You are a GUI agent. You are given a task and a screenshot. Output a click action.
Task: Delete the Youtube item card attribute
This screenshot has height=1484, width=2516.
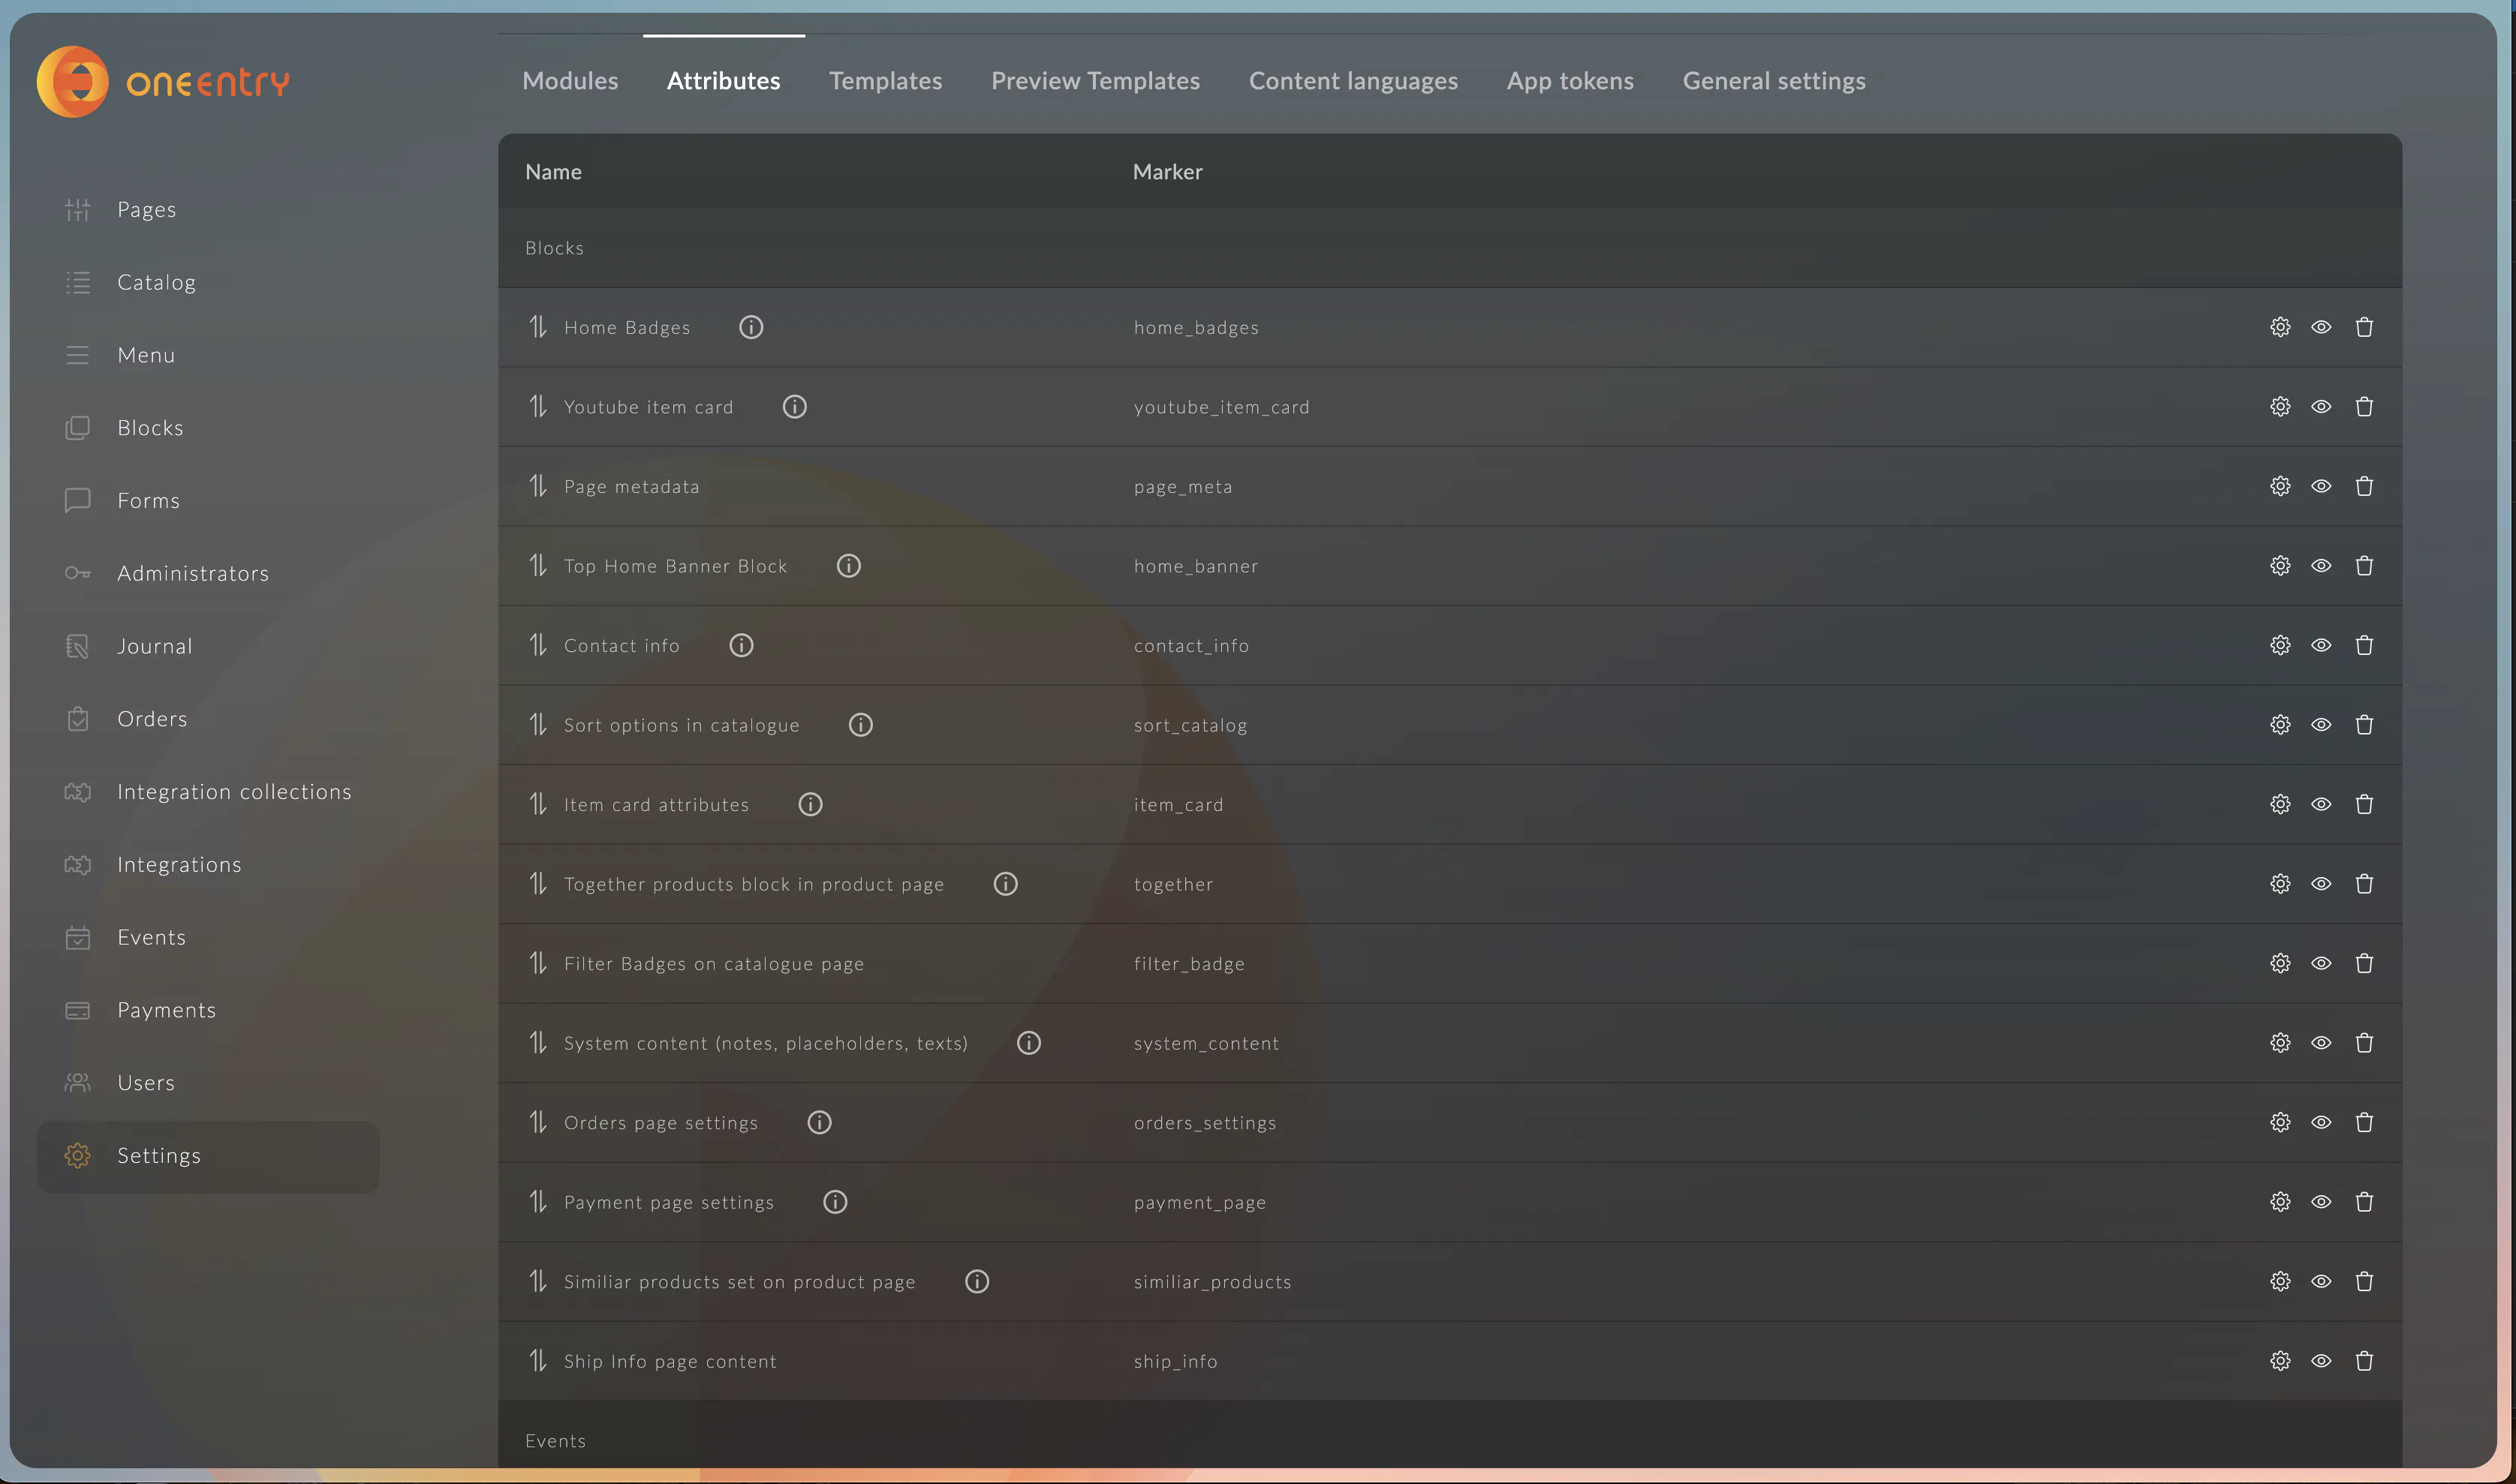2364,407
